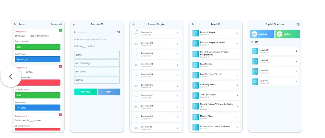Click the Level B1 test icon
Image resolution: width=325 pixels, height=138 pixels.
[x=255, y=71]
